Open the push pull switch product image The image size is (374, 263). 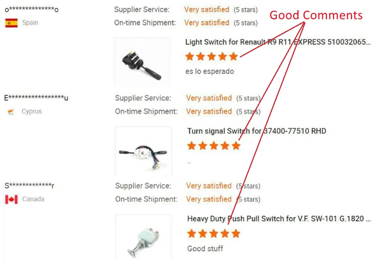(144, 237)
